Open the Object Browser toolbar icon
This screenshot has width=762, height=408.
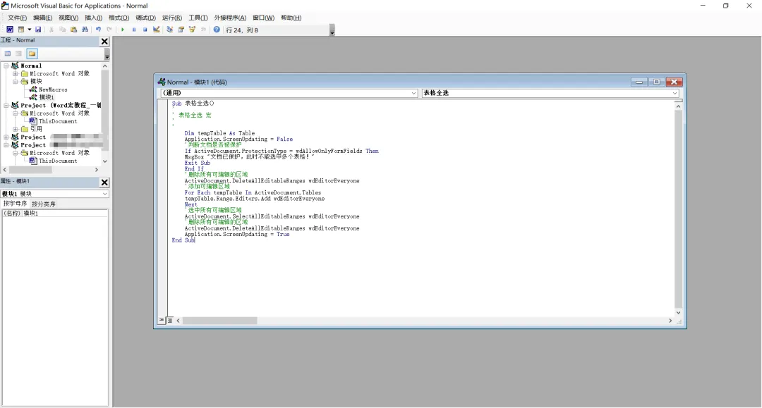(192, 30)
